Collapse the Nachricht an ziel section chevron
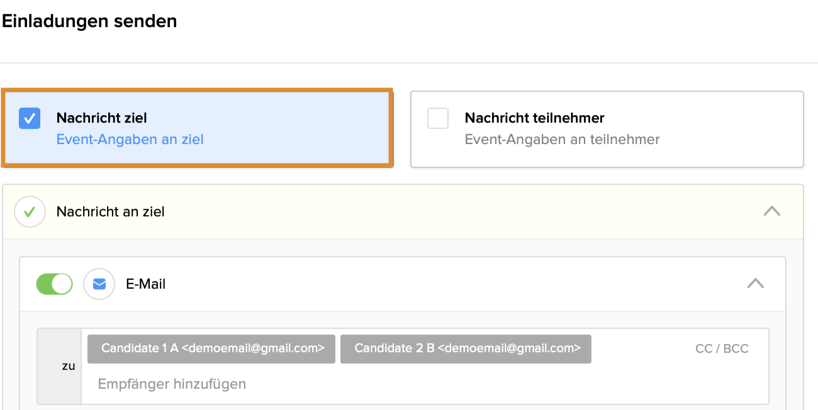The image size is (818, 410). pyautogui.click(x=771, y=212)
